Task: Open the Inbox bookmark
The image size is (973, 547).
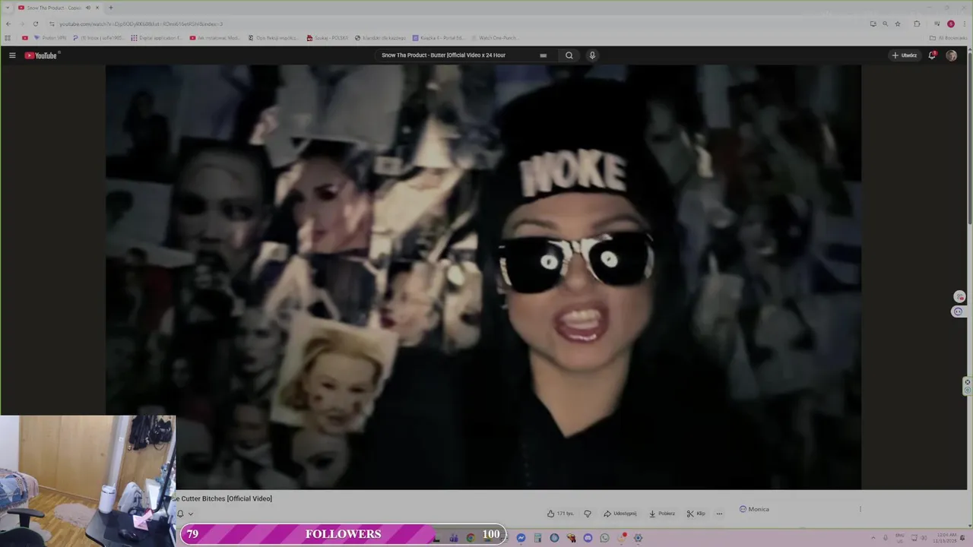Action: [98, 37]
